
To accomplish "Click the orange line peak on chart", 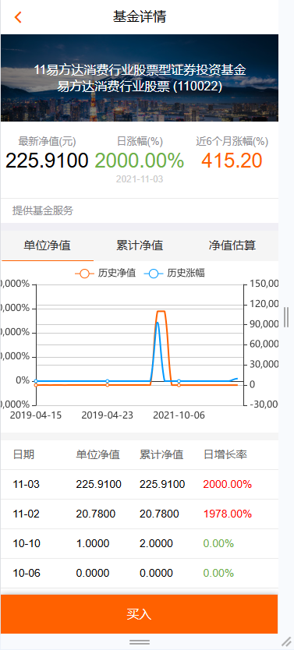I will pos(161,311).
